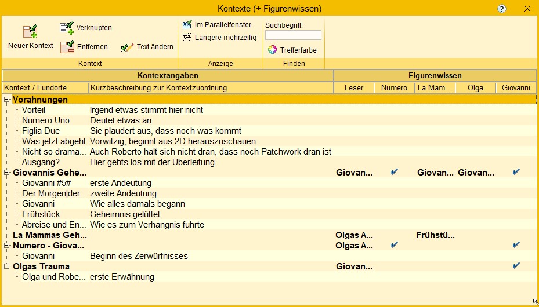This screenshot has width=539, height=307.
Task: Click the Neuer Kontext icon
Action: [x=30, y=31]
